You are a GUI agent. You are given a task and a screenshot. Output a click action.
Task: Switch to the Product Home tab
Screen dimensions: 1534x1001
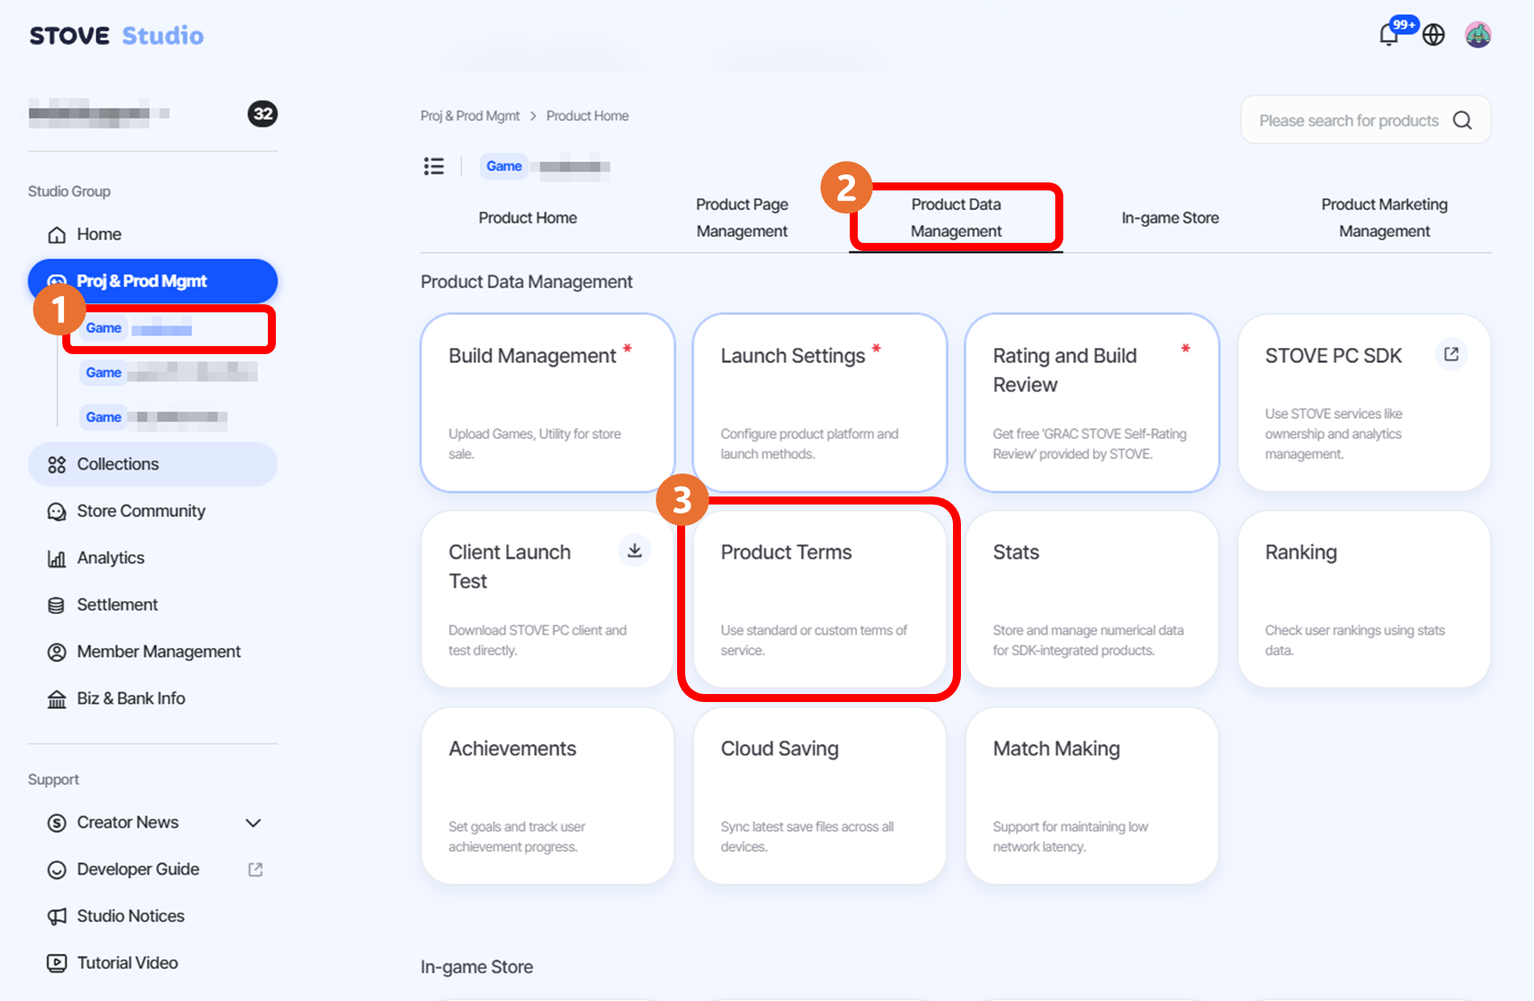point(528,218)
